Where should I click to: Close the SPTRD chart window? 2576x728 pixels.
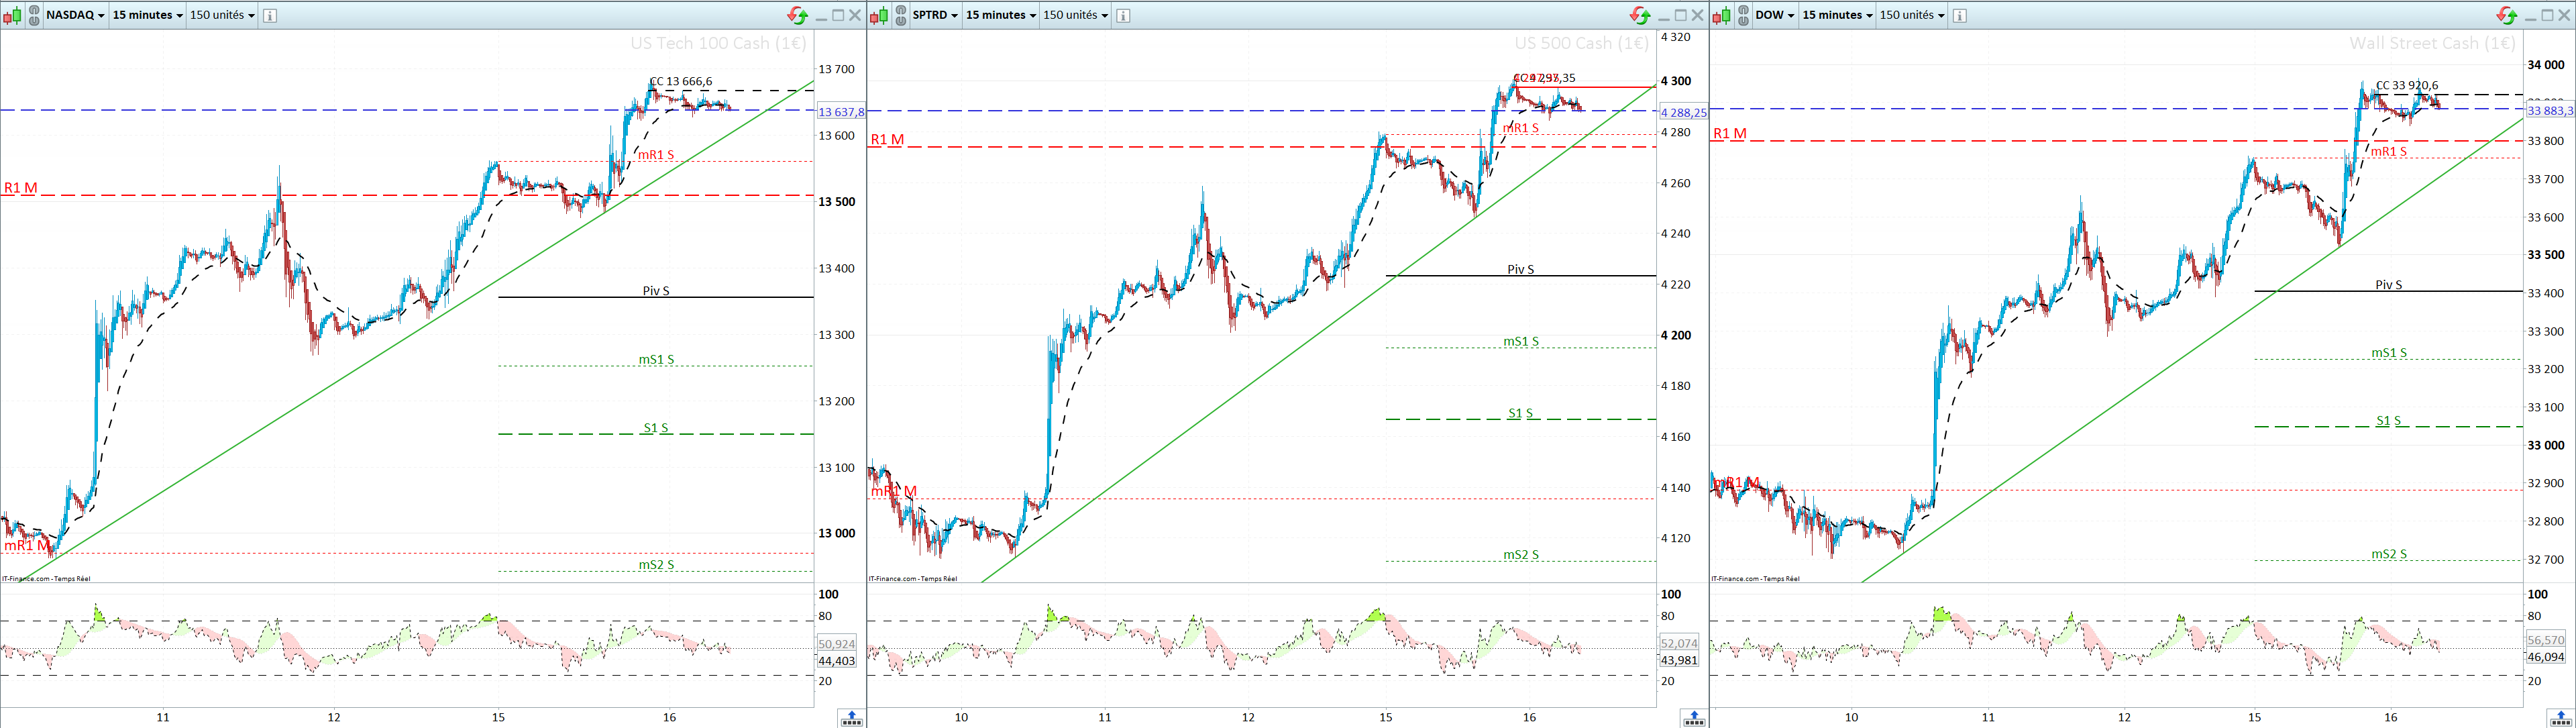click(1698, 15)
